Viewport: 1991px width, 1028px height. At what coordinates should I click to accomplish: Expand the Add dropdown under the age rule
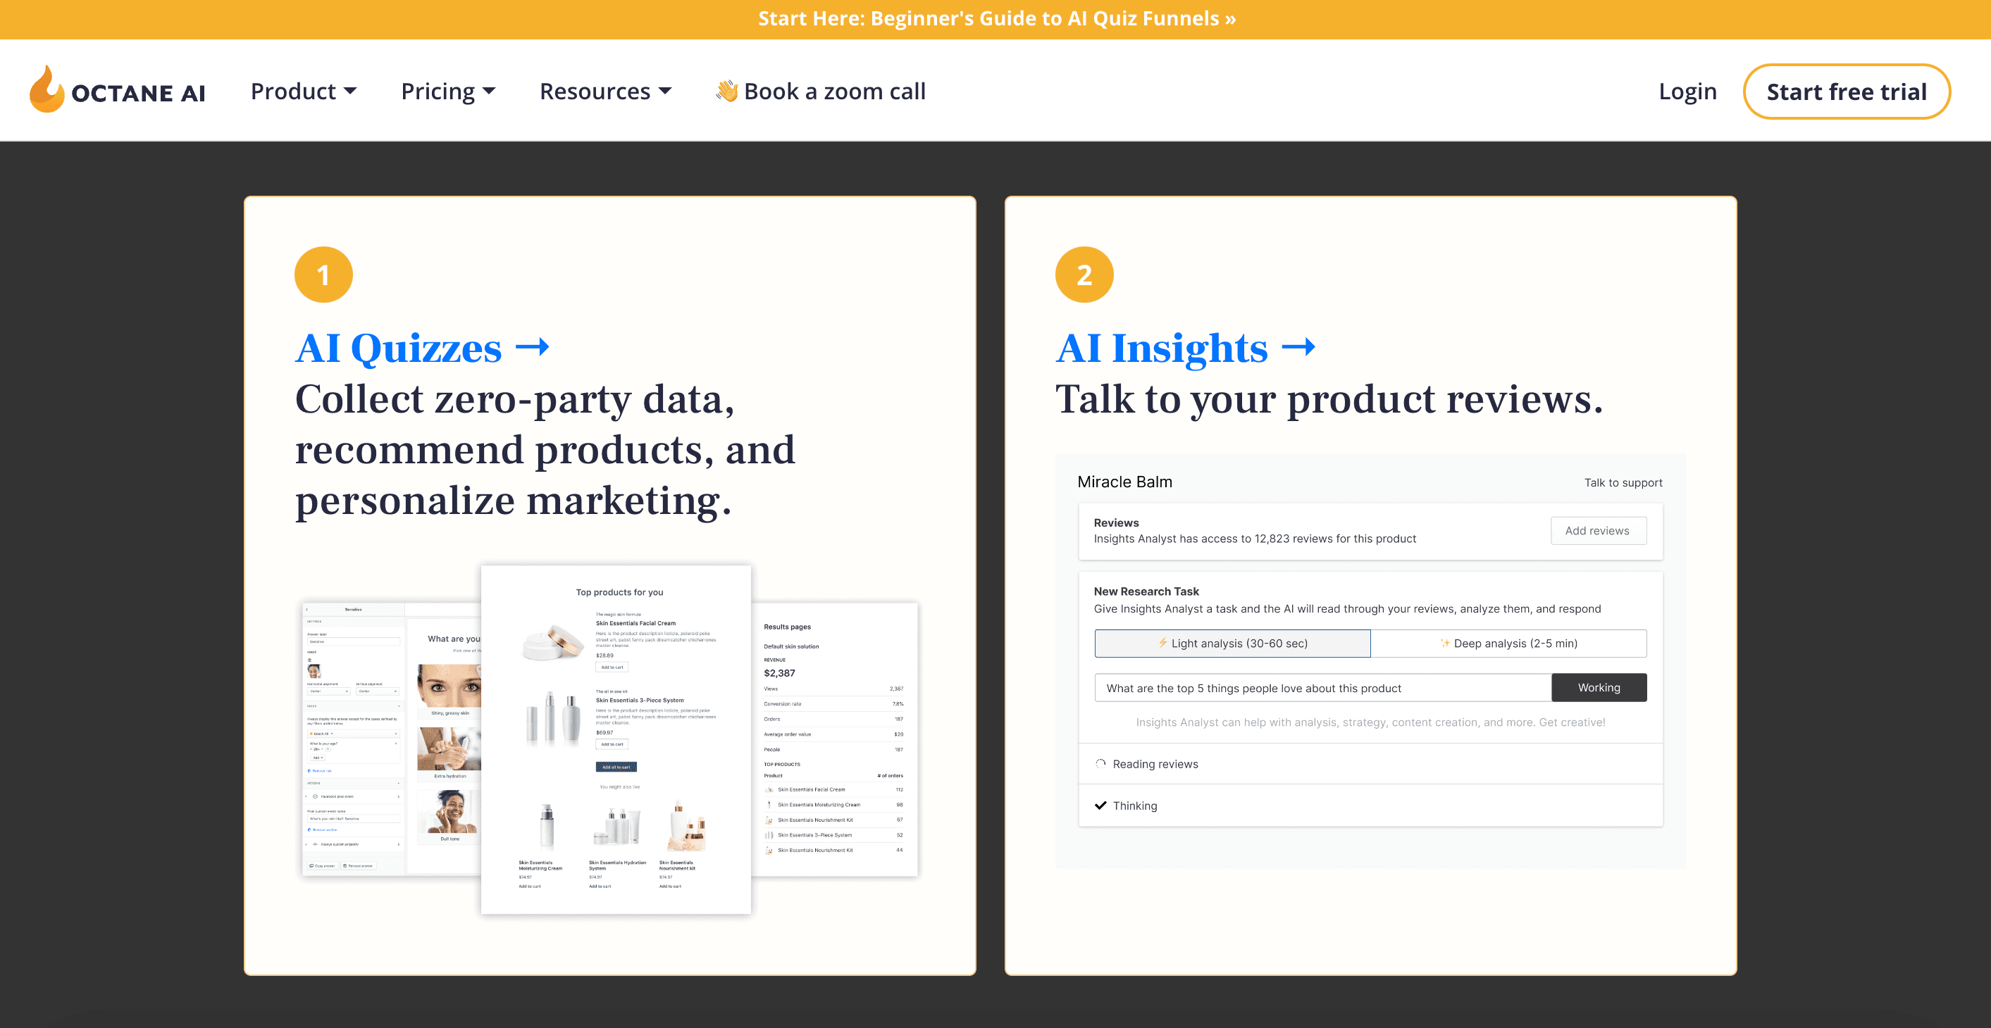coord(317,758)
